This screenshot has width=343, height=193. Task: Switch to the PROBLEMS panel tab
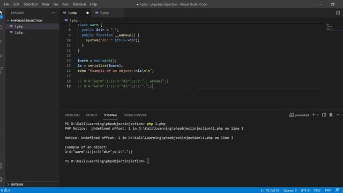(72, 115)
